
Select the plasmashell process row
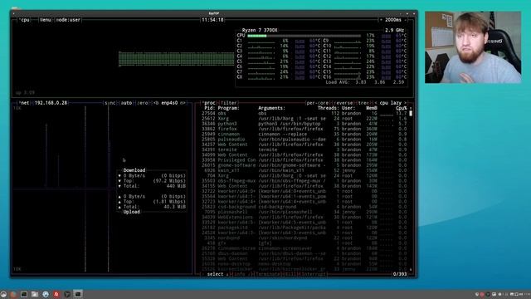point(304,212)
